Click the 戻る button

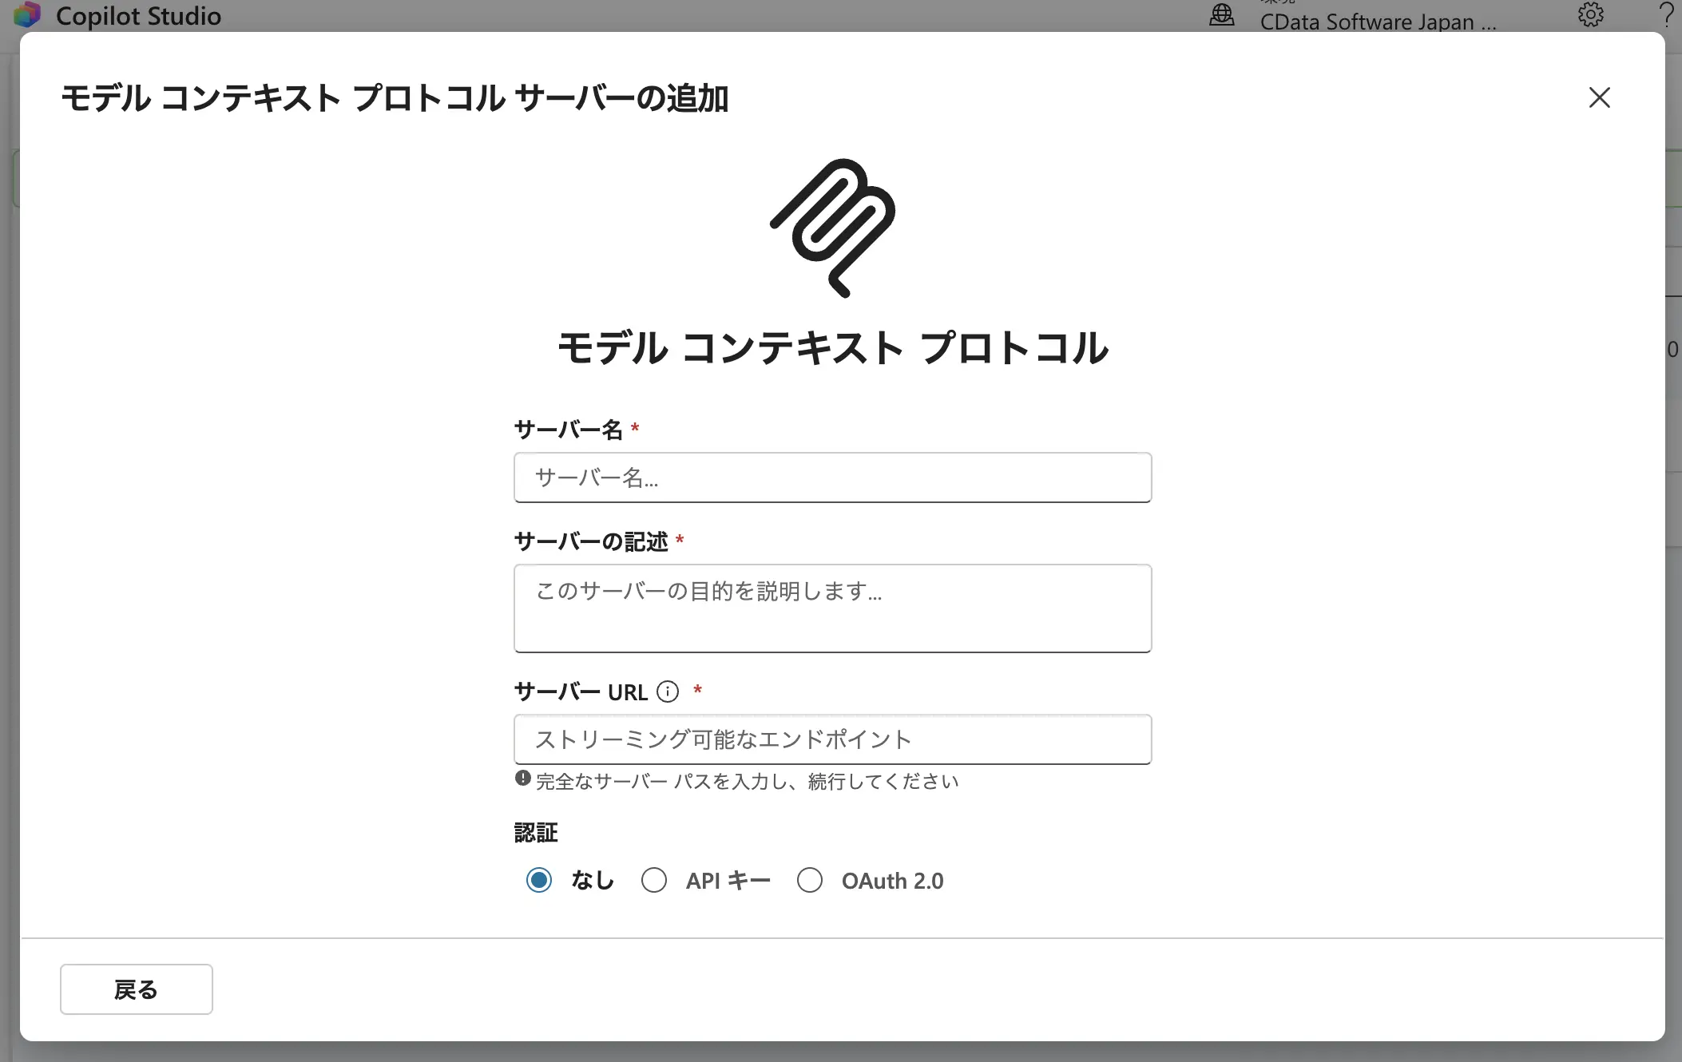click(136, 989)
